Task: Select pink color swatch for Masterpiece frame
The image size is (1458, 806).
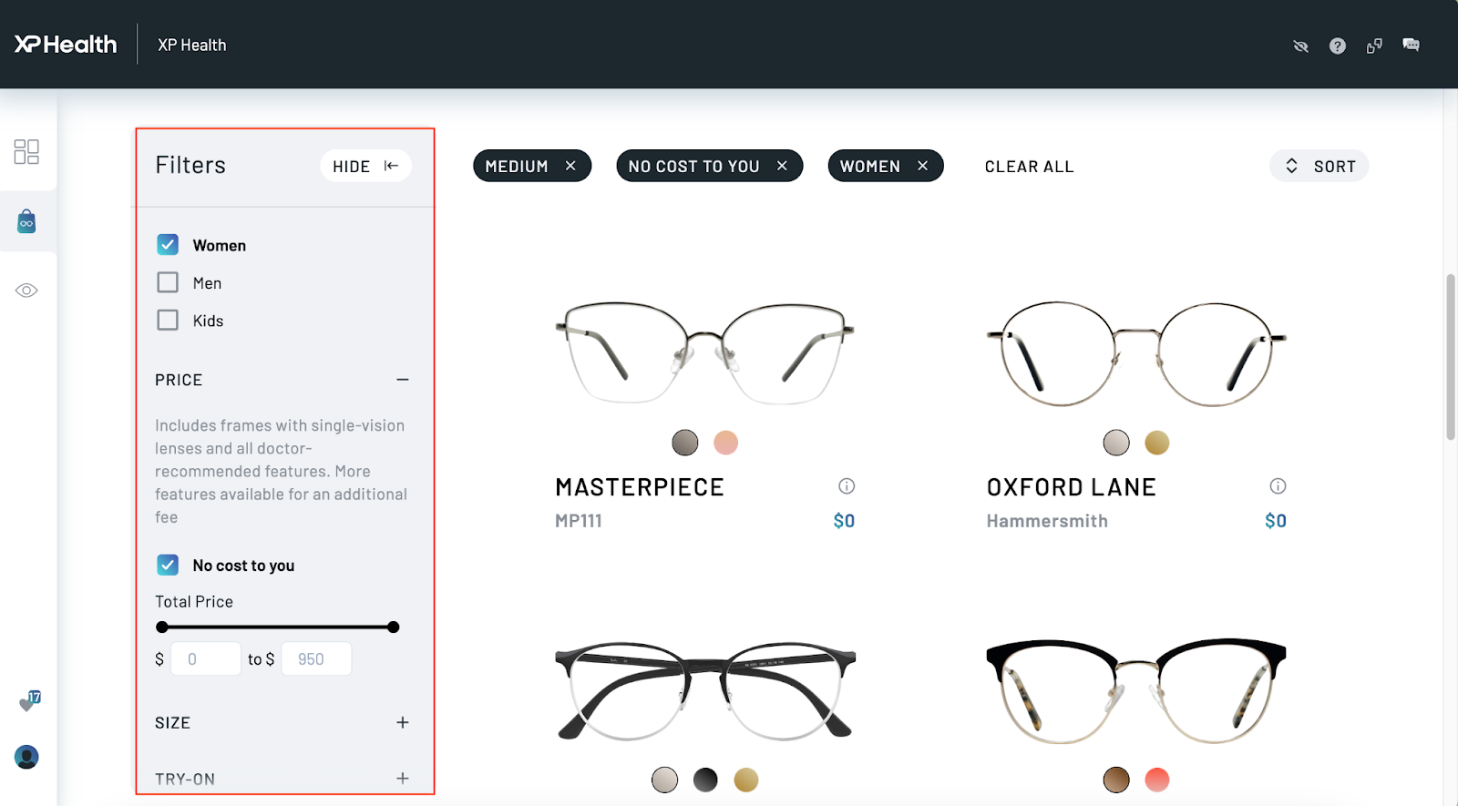Action: [x=725, y=443]
